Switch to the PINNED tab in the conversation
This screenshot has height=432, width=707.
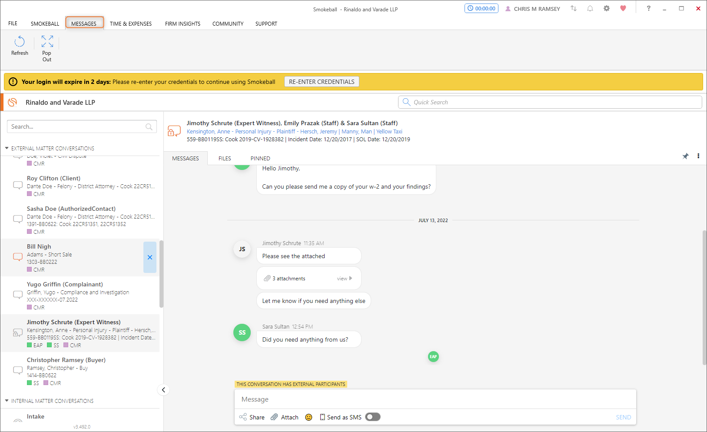coord(260,159)
